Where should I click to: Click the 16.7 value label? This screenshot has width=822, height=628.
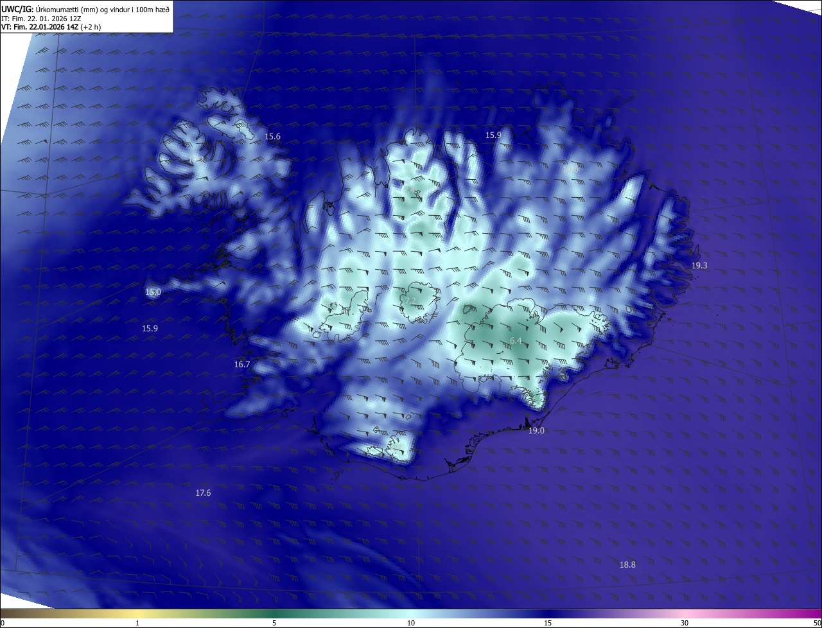coord(242,364)
